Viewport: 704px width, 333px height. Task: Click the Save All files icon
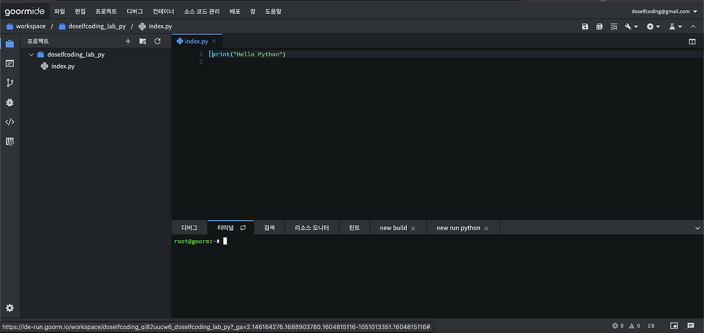(x=599, y=26)
